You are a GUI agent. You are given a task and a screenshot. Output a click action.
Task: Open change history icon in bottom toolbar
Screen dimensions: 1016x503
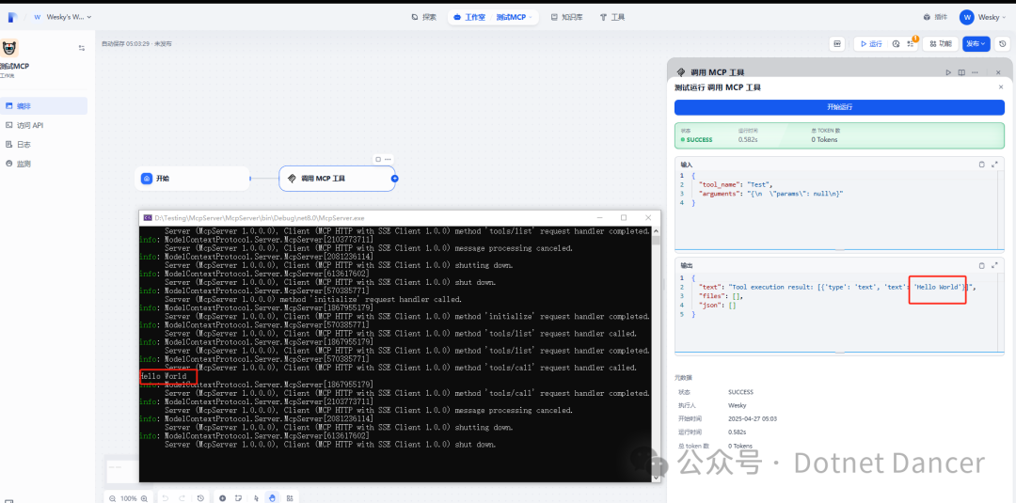201,497
